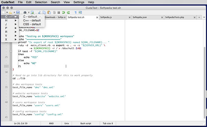Open the Settings menu
Image resolution: width=207 pixels, height=127 pixels.
tap(79, 2)
